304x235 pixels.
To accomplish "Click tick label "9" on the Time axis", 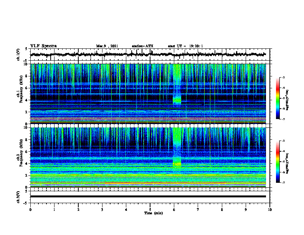I will tap(246, 210).
